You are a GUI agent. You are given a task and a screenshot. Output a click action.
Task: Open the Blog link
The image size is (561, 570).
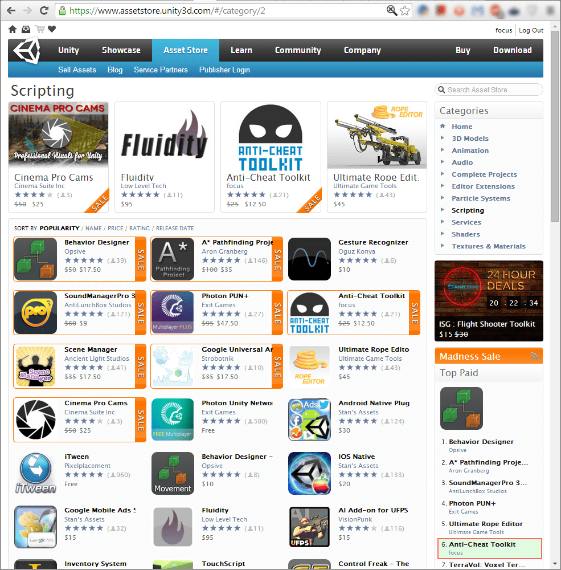115,70
